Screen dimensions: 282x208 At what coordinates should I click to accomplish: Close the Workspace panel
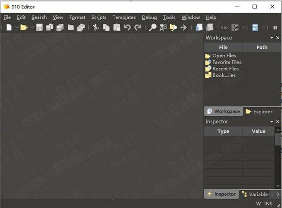point(278,38)
